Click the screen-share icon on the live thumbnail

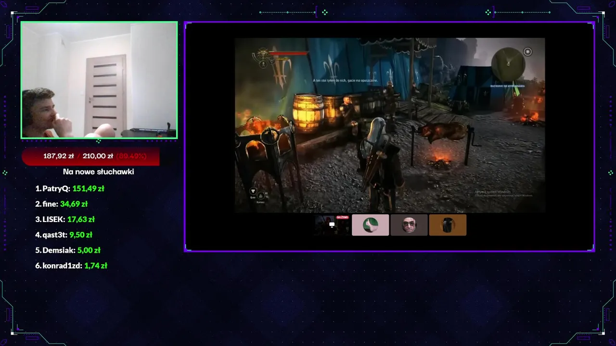click(332, 224)
